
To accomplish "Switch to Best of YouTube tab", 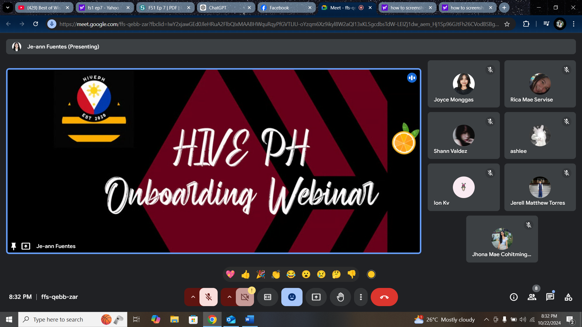I will coord(44,8).
